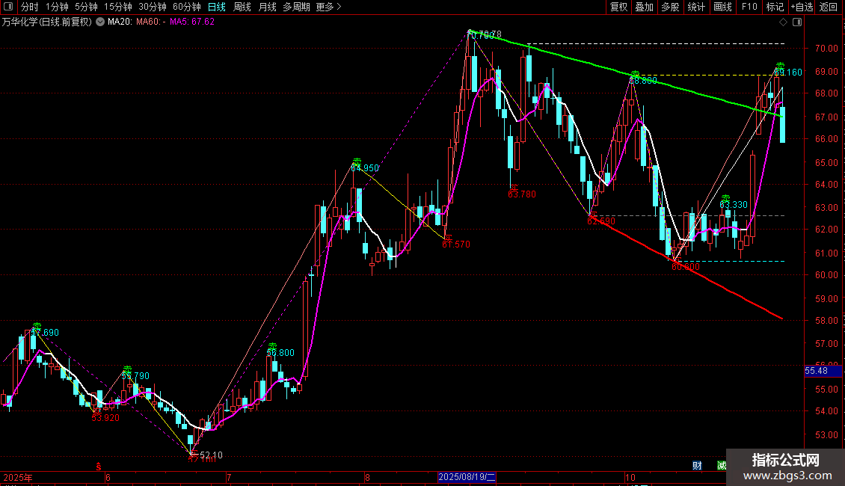Click the 标记 mark button
The width and height of the screenshot is (845, 486).
click(775, 7)
